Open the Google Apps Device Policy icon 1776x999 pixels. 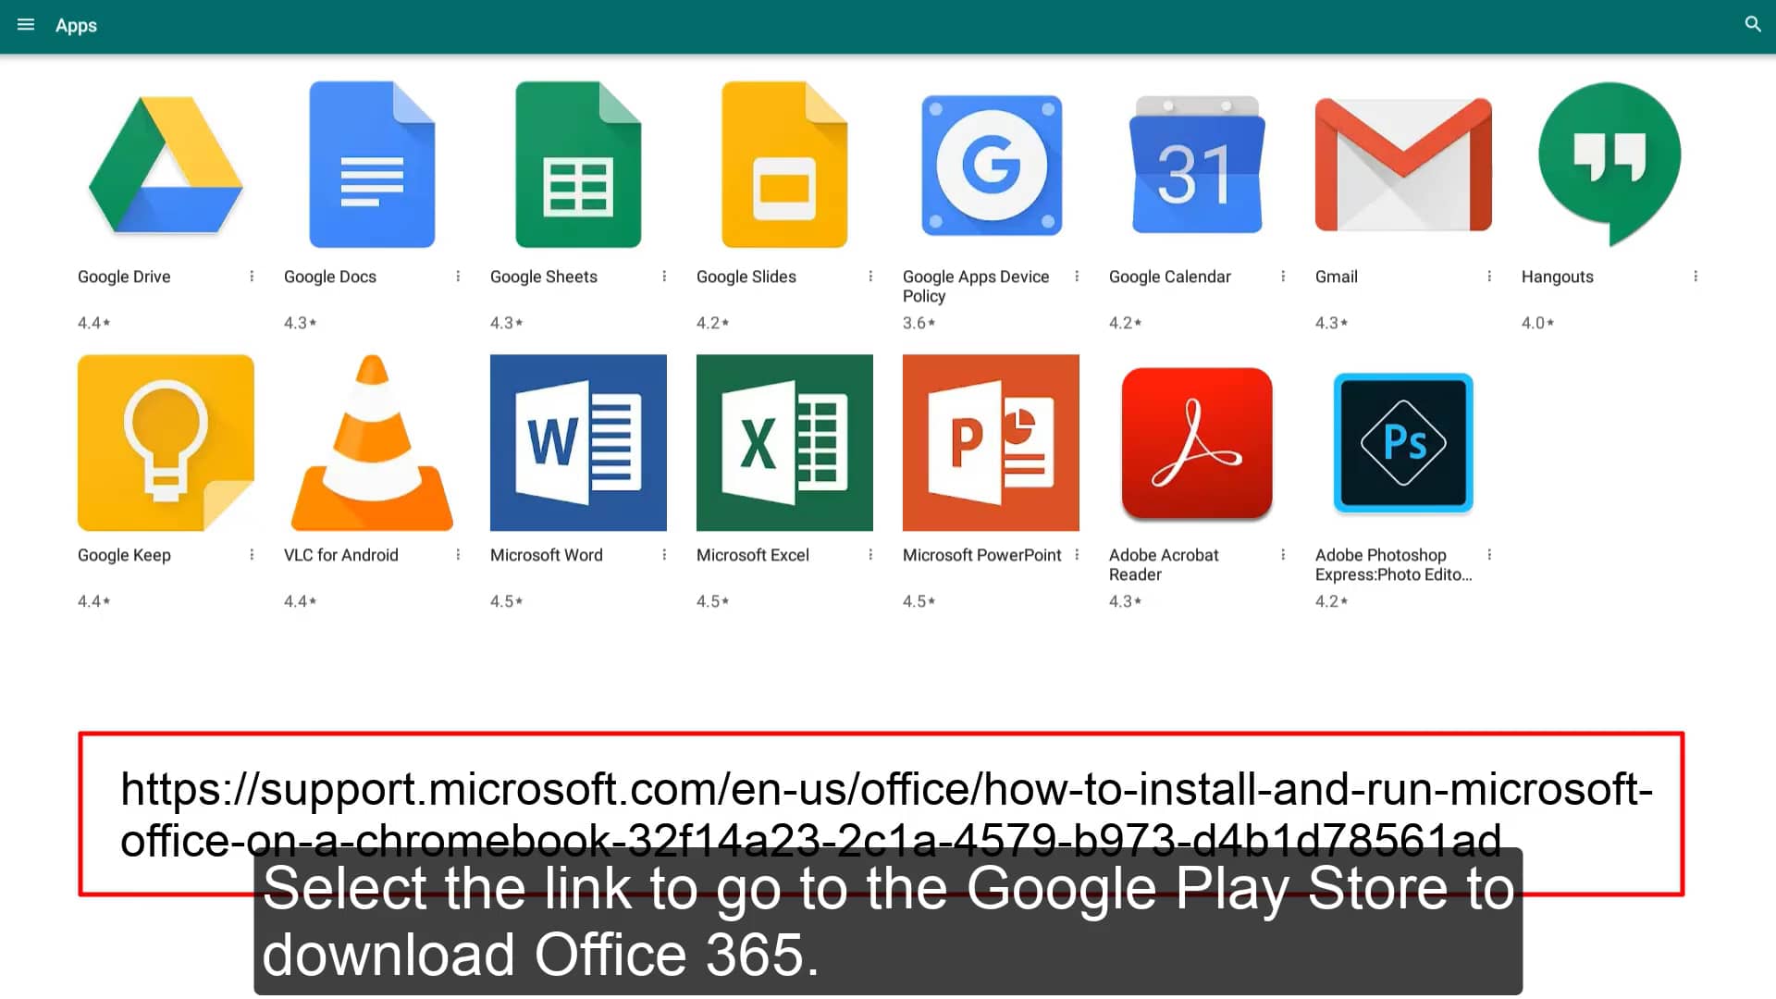pos(992,166)
